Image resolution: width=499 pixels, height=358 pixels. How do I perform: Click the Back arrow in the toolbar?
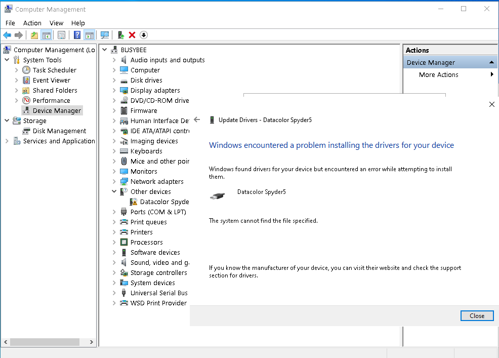7,35
